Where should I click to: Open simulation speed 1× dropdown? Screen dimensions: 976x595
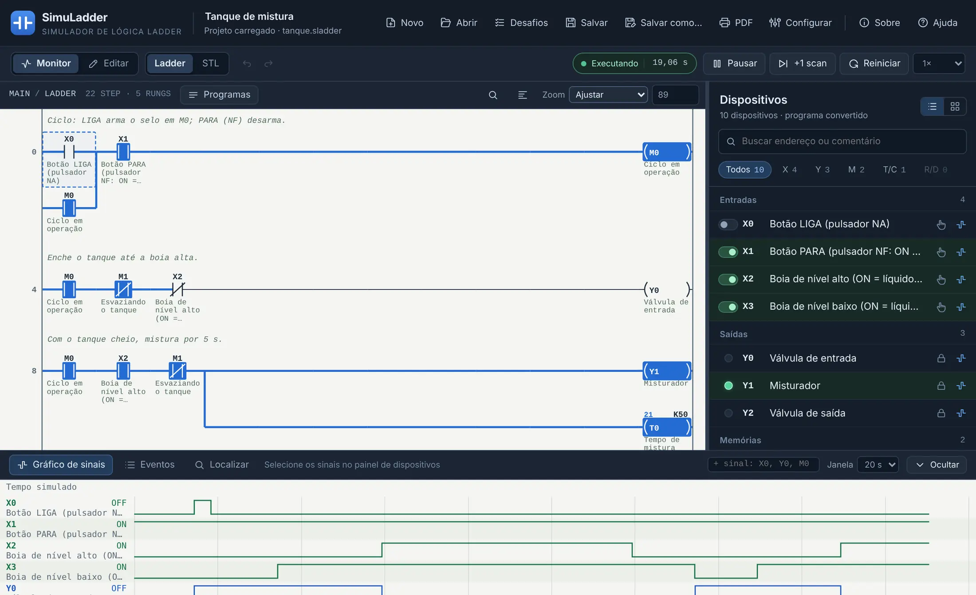[x=939, y=63]
